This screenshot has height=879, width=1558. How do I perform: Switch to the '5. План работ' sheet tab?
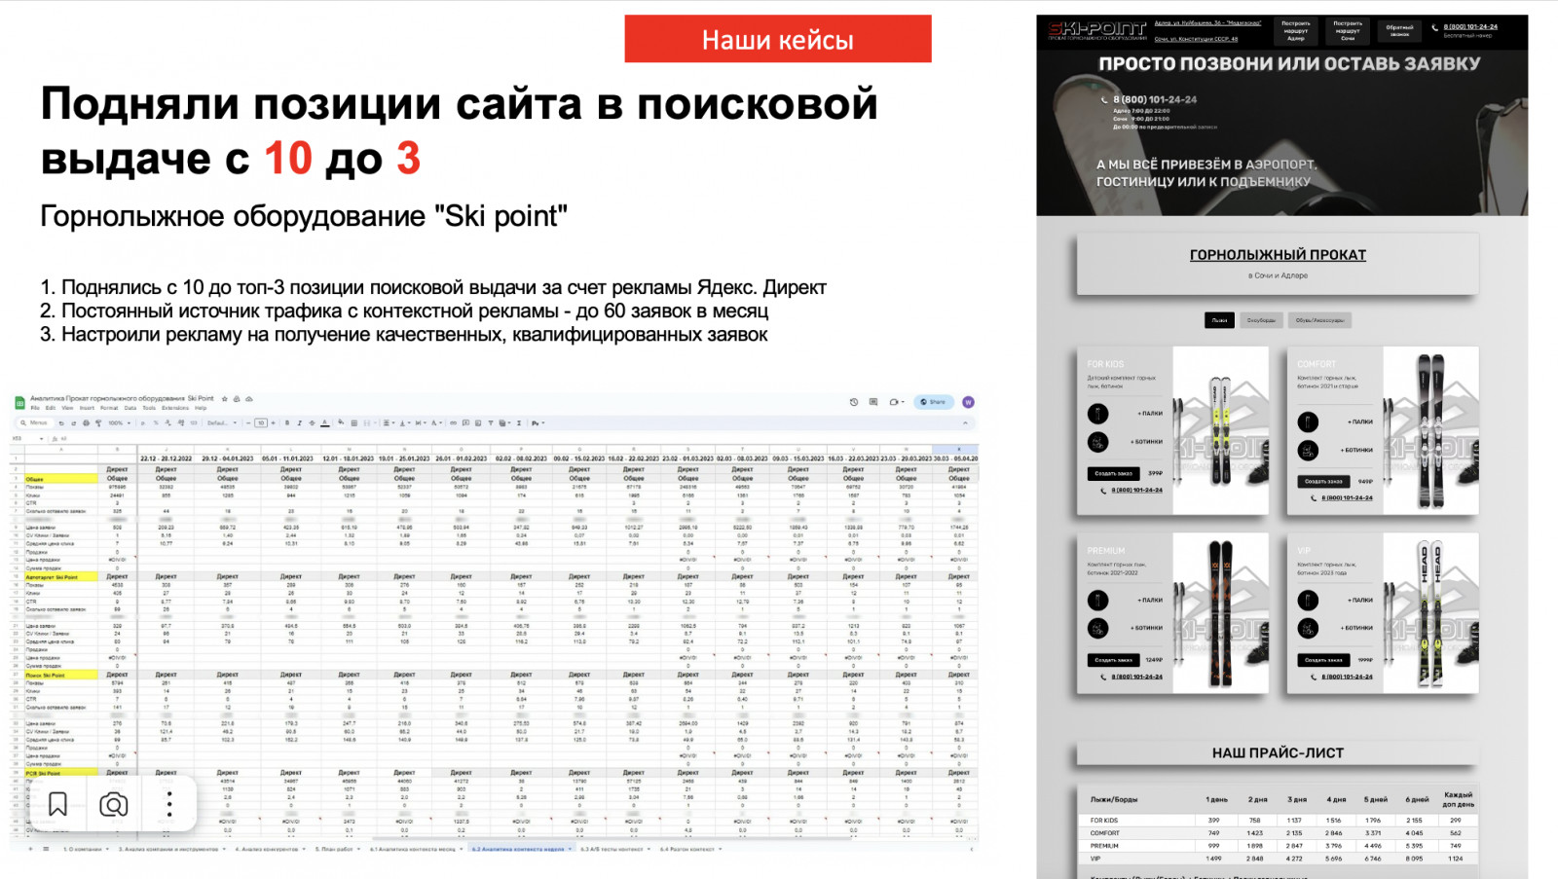pyautogui.click(x=338, y=849)
